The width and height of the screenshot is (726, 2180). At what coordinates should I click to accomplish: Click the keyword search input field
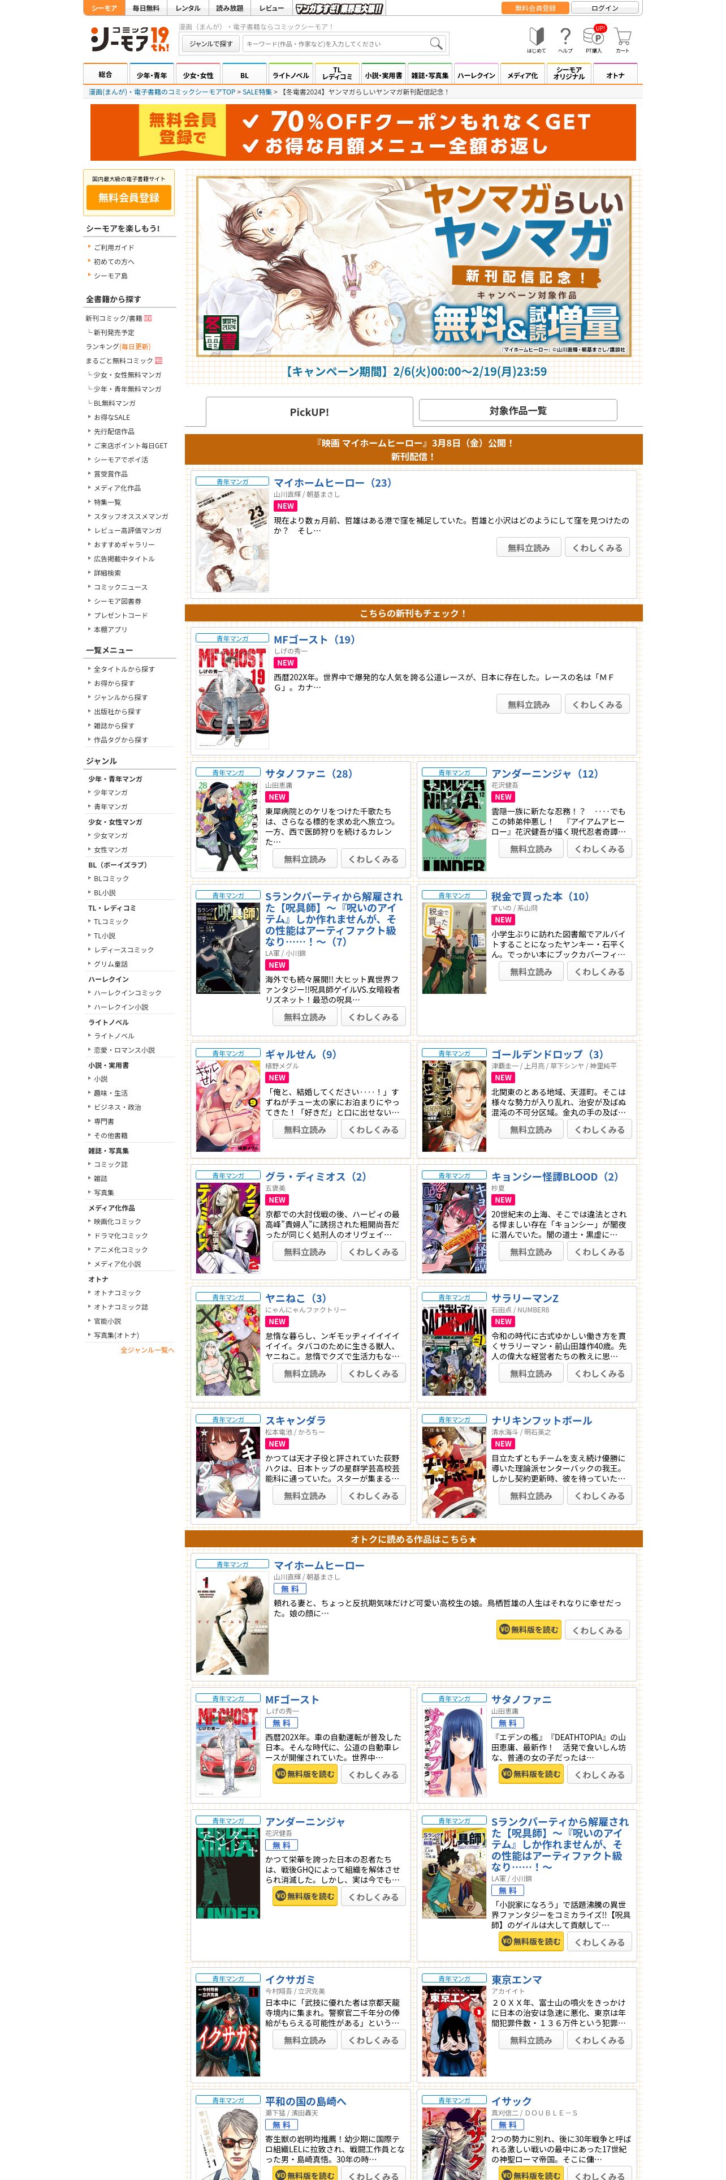click(335, 43)
